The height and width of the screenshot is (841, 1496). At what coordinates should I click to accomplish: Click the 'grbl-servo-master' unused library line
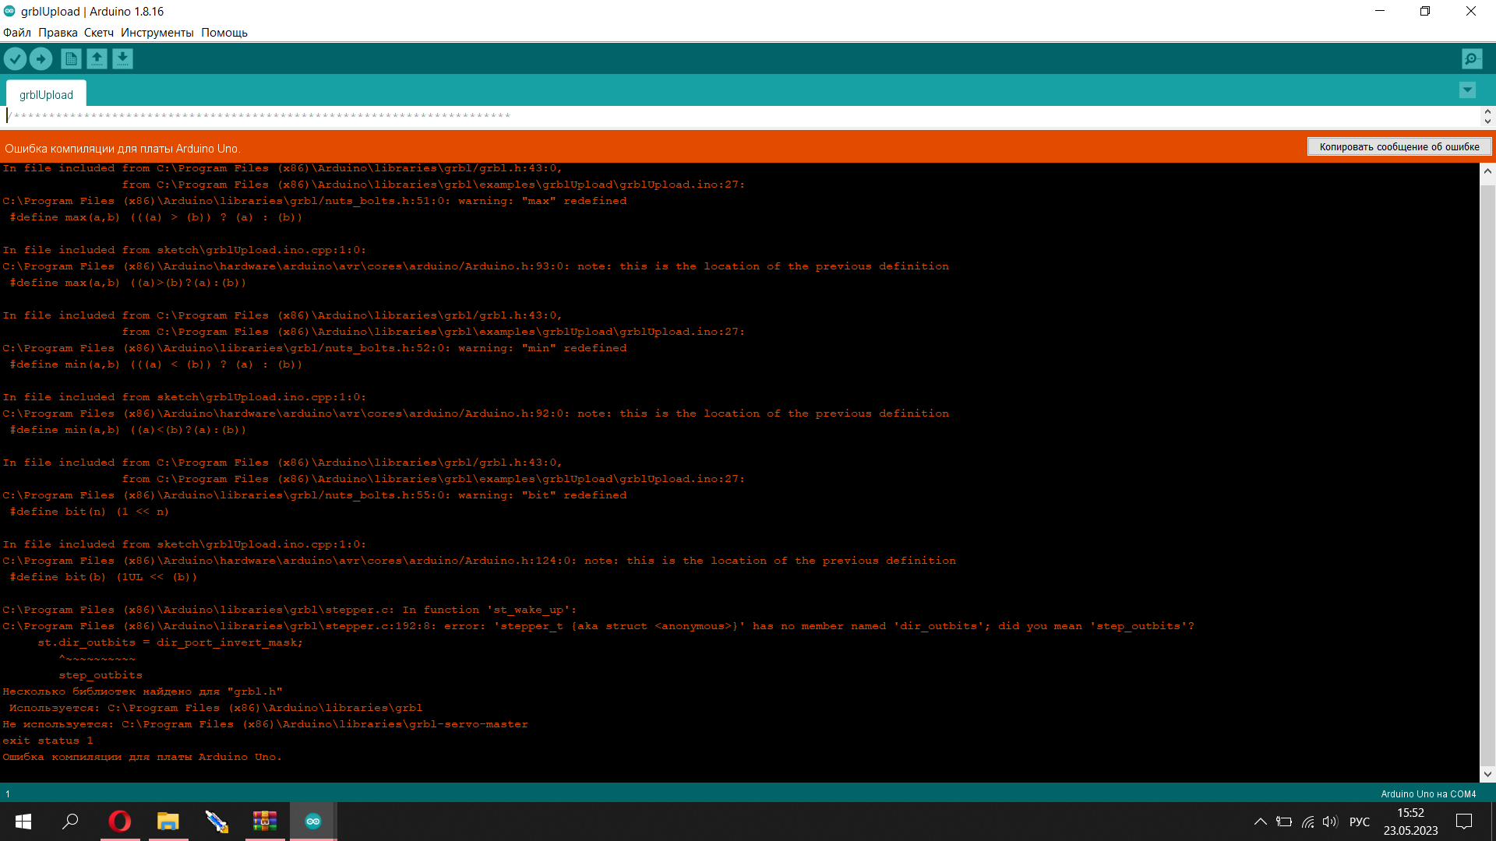(265, 724)
